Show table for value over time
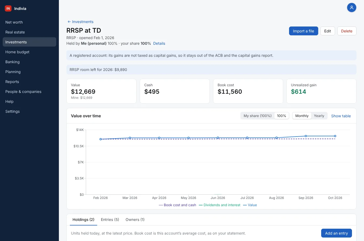The height and width of the screenshot is (241, 364). [341, 116]
